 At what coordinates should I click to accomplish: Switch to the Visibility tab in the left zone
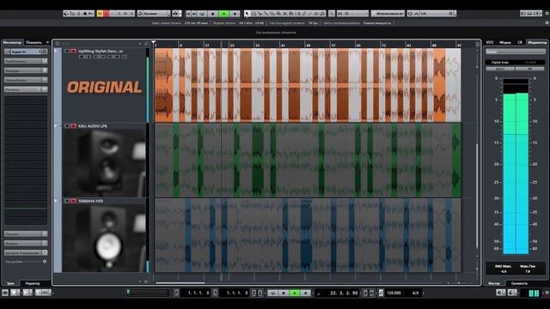[x=34, y=42]
